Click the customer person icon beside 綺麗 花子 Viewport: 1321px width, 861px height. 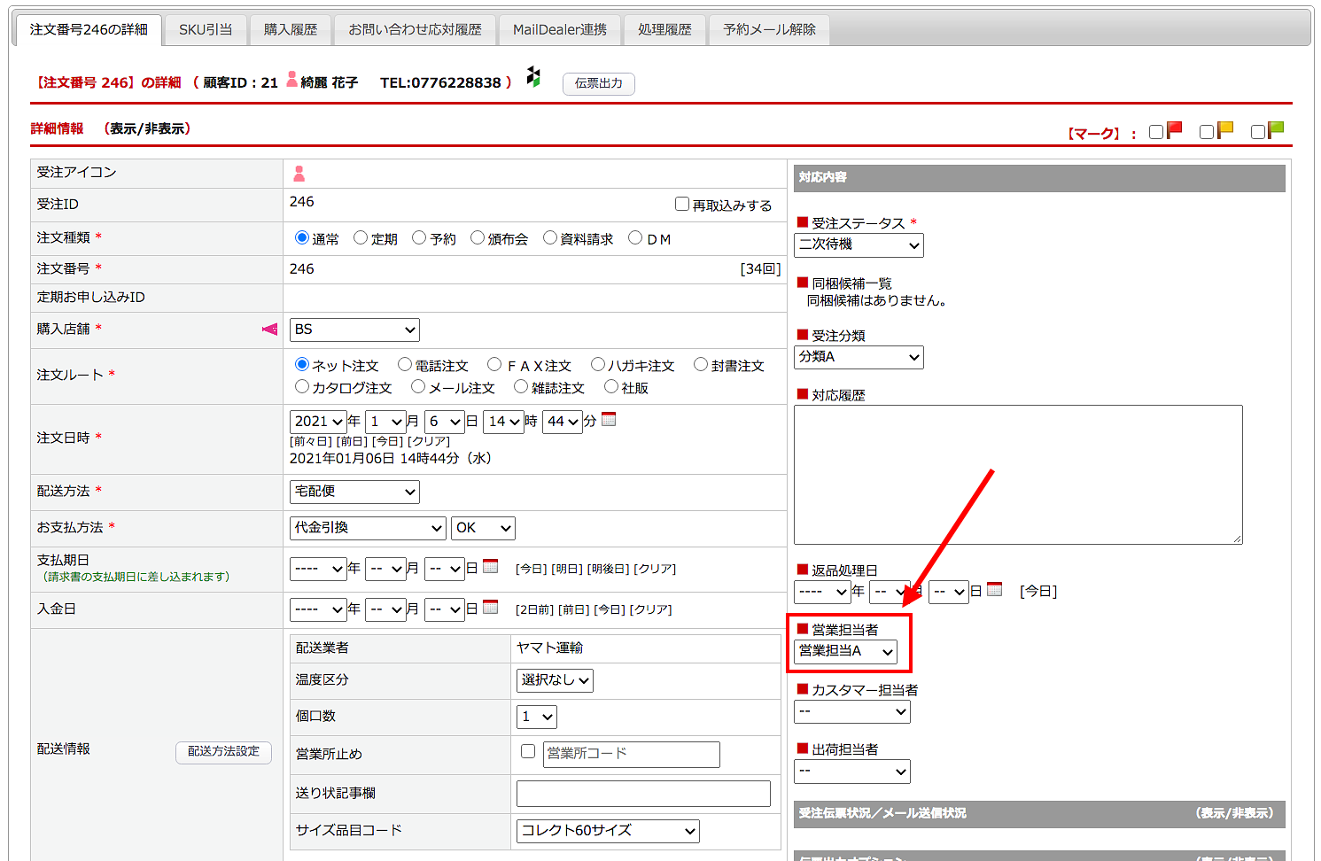(291, 80)
